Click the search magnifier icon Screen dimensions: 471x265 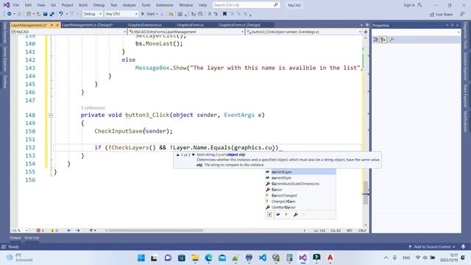click(276, 5)
